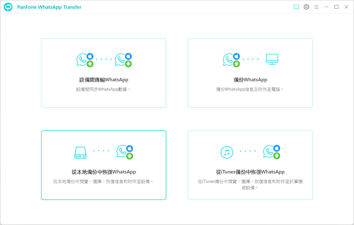
Task: Select the 備份WhatsApp card
Action: click(250, 72)
